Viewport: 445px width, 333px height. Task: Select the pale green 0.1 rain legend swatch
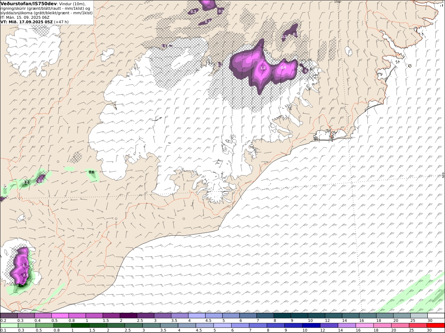[x=9, y=325]
